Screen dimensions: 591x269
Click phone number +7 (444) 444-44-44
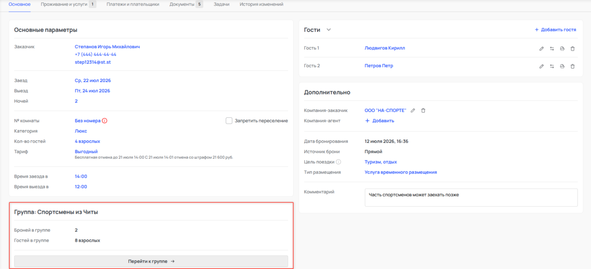point(96,54)
